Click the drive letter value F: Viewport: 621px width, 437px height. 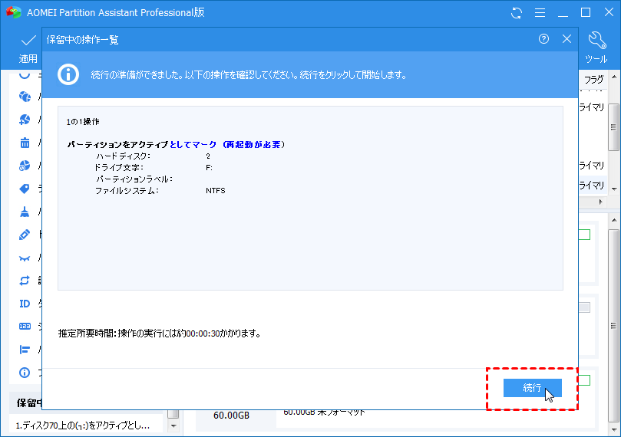(209, 168)
